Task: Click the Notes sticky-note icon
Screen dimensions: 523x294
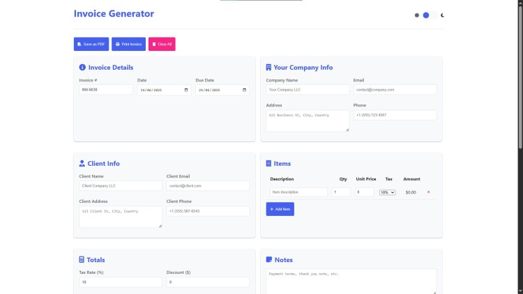Action: point(269,259)
